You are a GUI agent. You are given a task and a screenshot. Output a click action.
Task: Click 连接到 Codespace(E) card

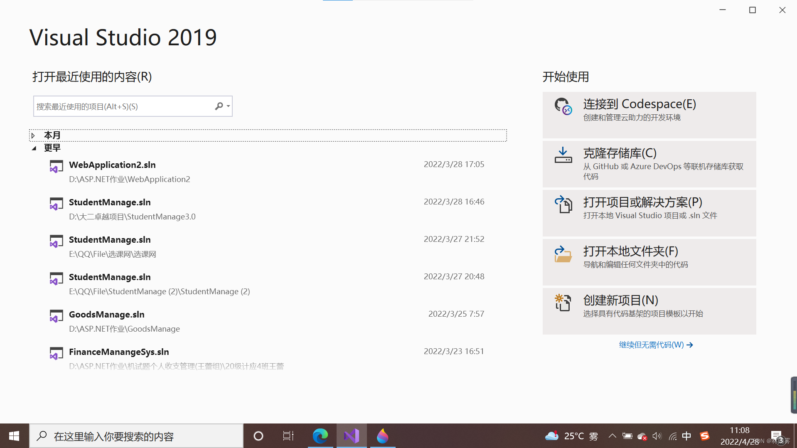click(649, 115)
